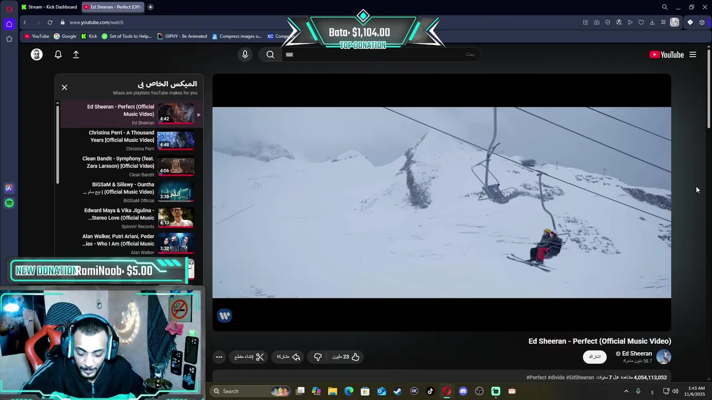Open the YouTube hamburger guide menu
712x400 pixels.
693,54
